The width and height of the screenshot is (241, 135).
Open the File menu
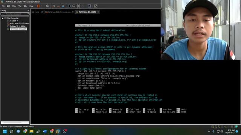pyautogui.click(x=3, y=6)
